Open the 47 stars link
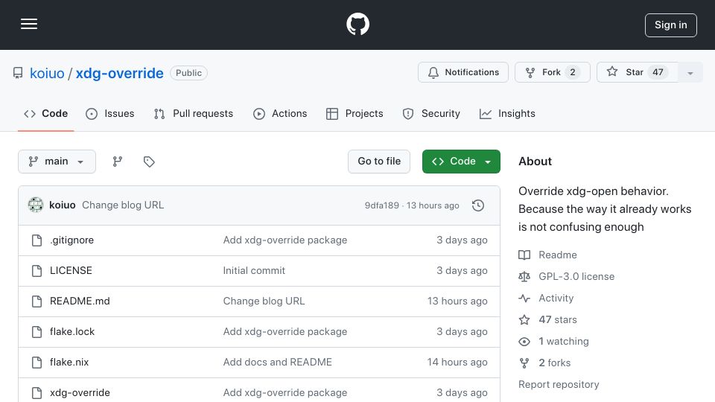715x402 pixels. (547, 320)
